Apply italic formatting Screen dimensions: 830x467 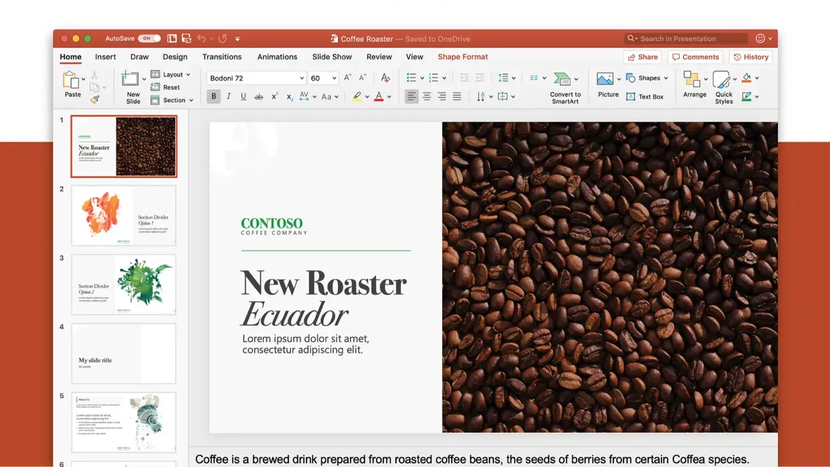point(228,96)
